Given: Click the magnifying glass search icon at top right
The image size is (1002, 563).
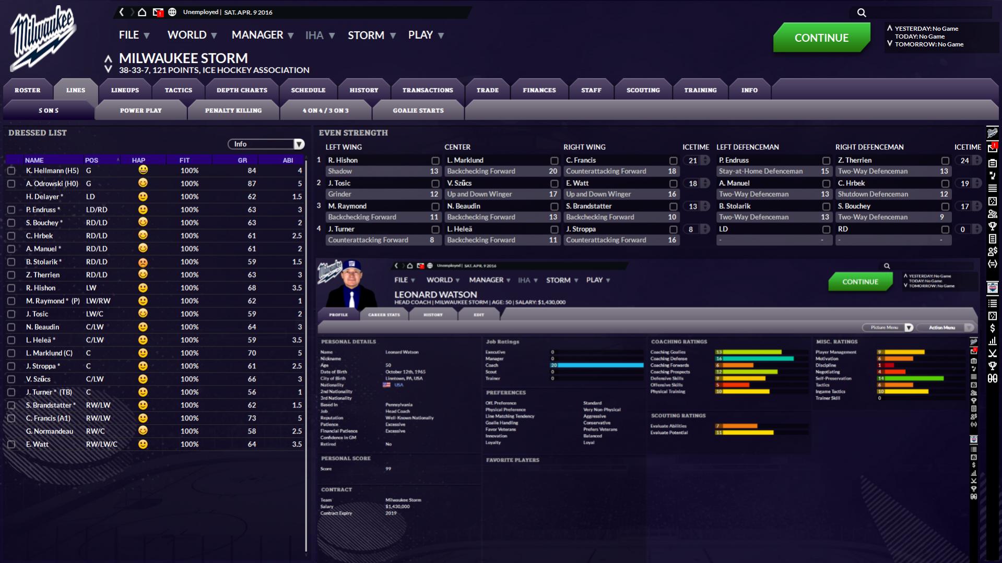Looking at the screenshot, I should [862, 13].
